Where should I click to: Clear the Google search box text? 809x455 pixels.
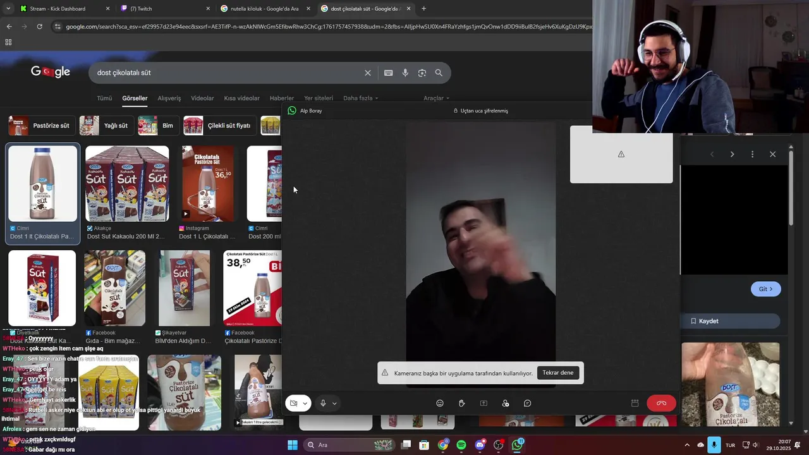368,73
